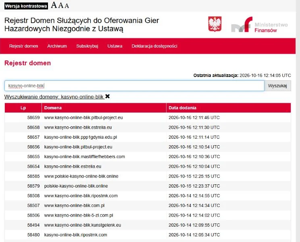This screenshot has height=242, width=300.
Task: Click row number 58508
Action: click(x=33, y=196)
